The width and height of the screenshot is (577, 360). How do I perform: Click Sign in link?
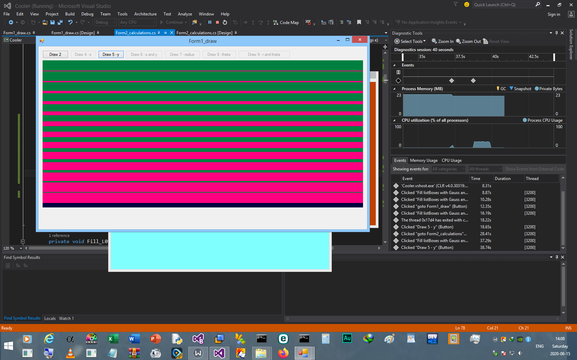554,14
